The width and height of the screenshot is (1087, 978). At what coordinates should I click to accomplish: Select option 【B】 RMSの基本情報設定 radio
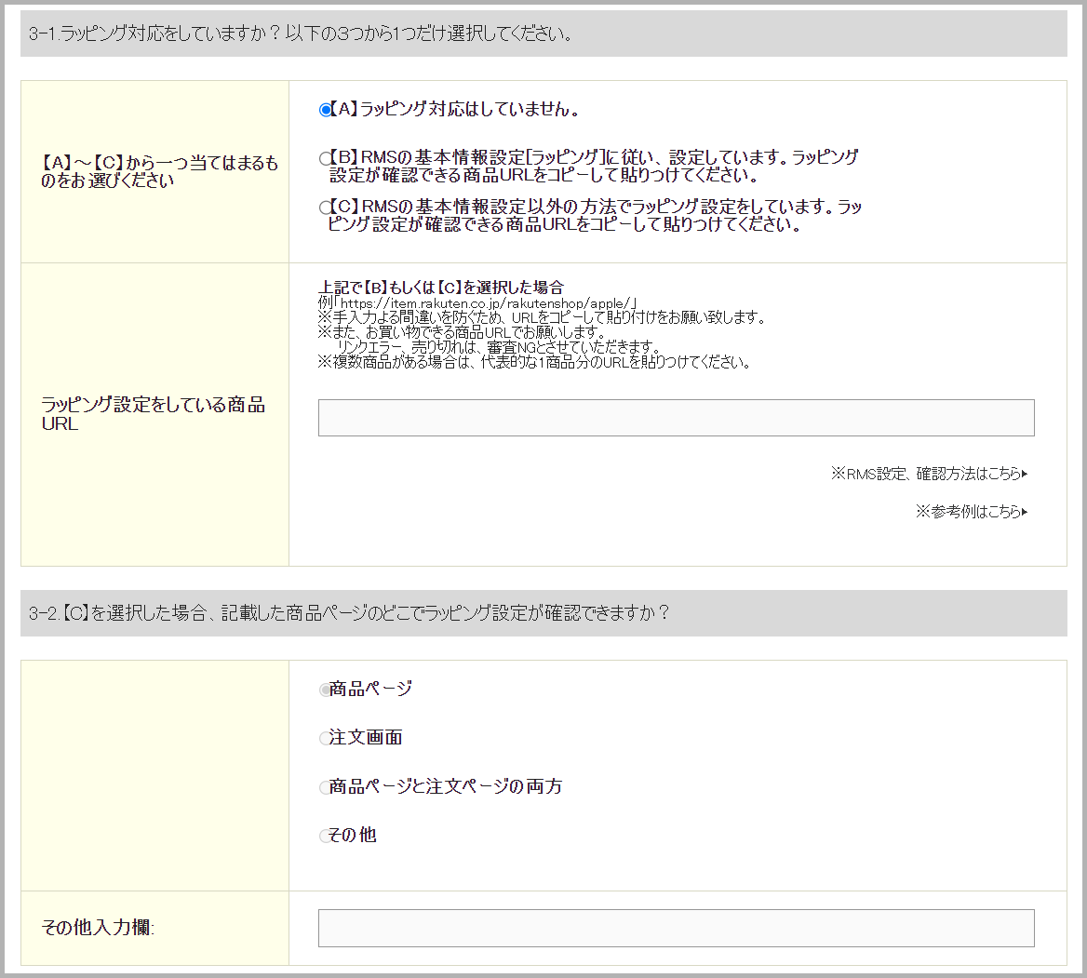point(325,159)
